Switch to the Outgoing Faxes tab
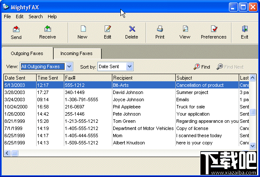 (27, 53)
